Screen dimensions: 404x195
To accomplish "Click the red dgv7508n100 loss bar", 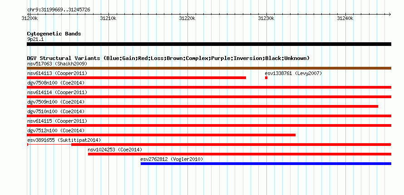I will [209, 87].
